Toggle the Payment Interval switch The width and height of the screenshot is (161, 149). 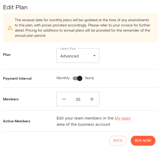click(77, 78)
